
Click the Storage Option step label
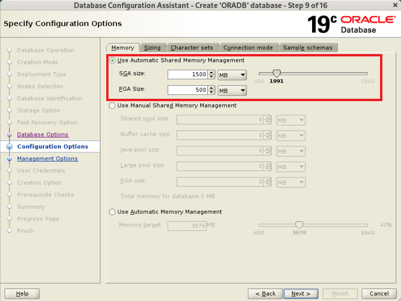pyautogui.click(x=39, y=110)
